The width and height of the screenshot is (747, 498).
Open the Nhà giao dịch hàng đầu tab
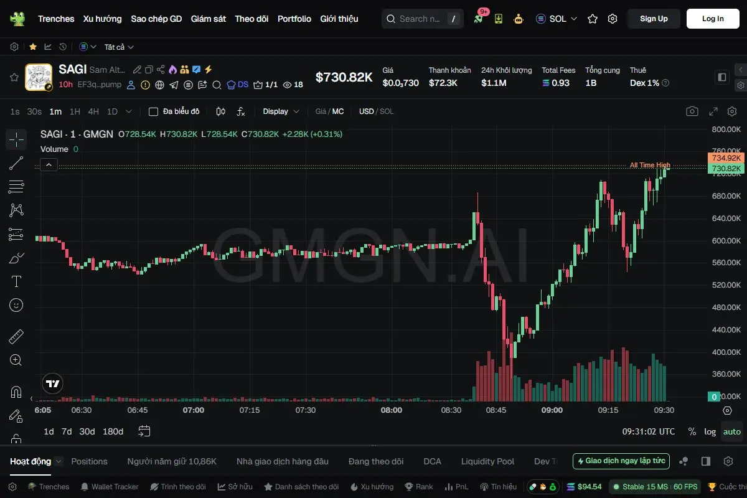click(x=283, y=461)
